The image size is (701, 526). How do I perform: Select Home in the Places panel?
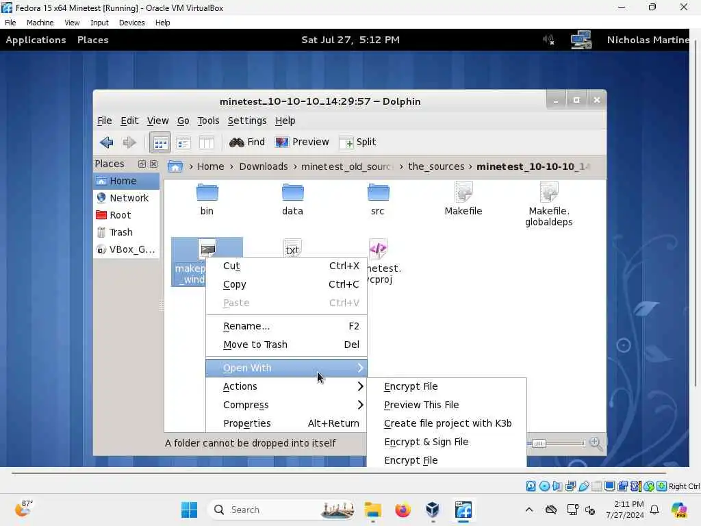[127, 181]
